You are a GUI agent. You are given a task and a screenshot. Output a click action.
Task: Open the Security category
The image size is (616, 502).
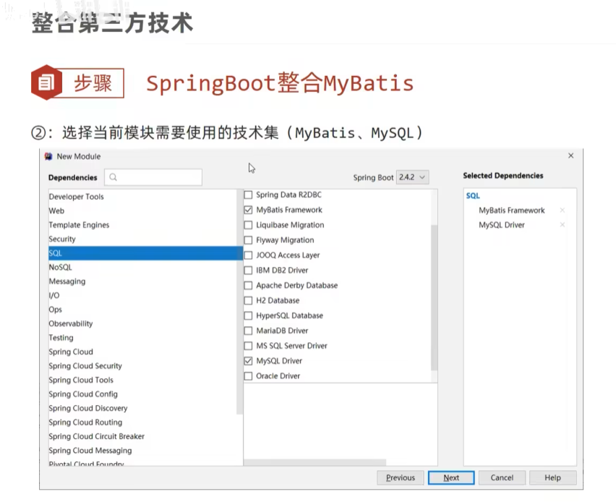click(x=62, y=239)
